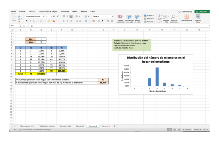The width and height of the screenshot is (219, 155).
Task: Switch to page layout view in status bar
Action: pyautogui.click(x=175, y=129)
